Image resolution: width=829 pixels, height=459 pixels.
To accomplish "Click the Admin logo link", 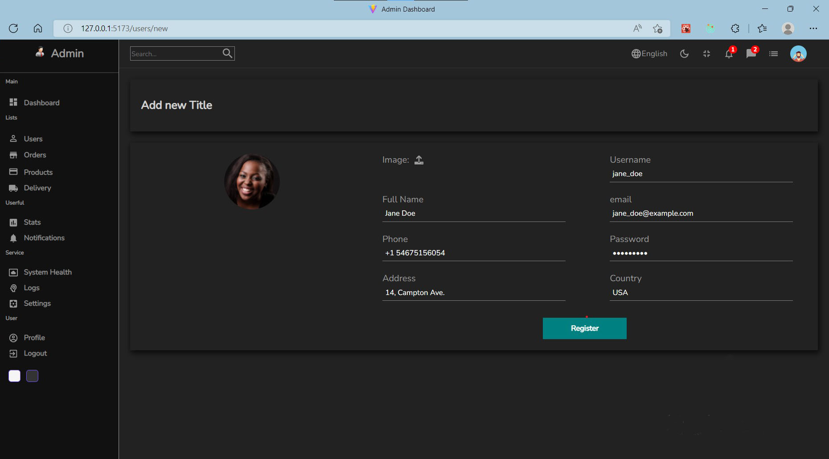I will (x=59, y=53).
